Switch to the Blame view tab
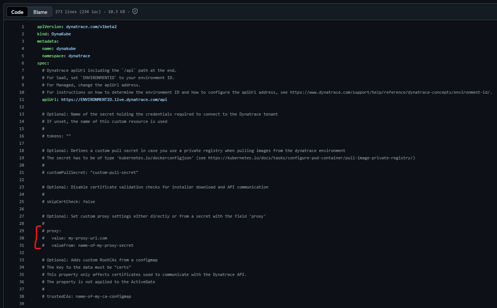 click(41, 12)
